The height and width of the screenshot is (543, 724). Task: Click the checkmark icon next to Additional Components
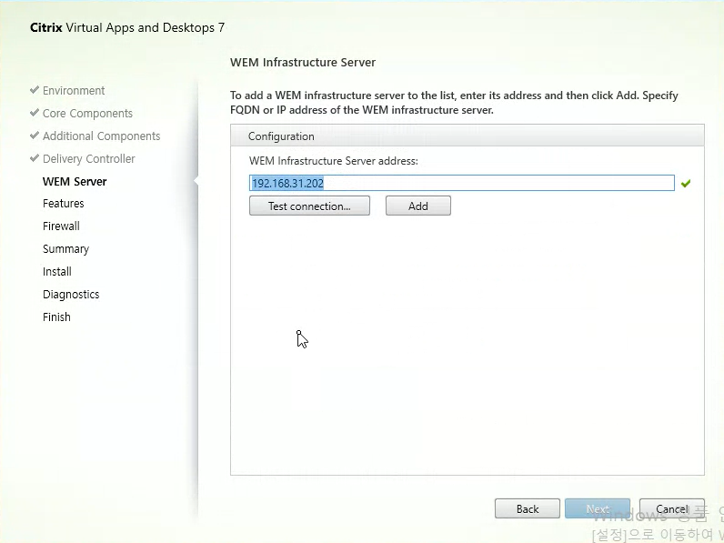point(35,136)
